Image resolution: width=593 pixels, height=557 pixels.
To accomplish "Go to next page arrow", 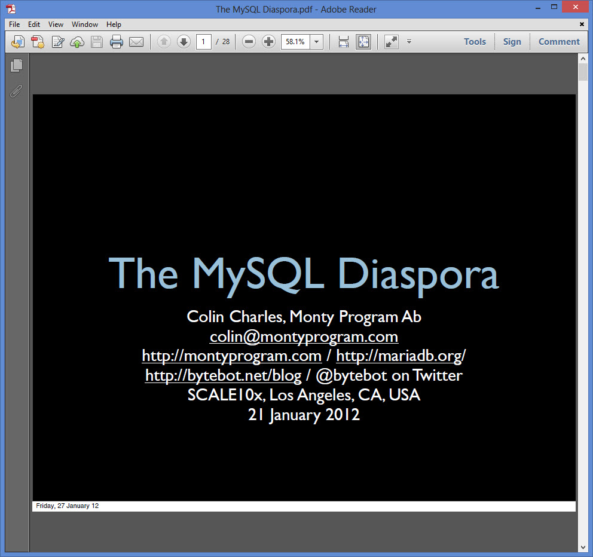I will coord(184,42).
